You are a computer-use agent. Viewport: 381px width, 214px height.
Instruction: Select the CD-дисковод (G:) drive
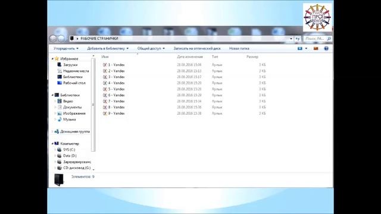pos(77,168)
